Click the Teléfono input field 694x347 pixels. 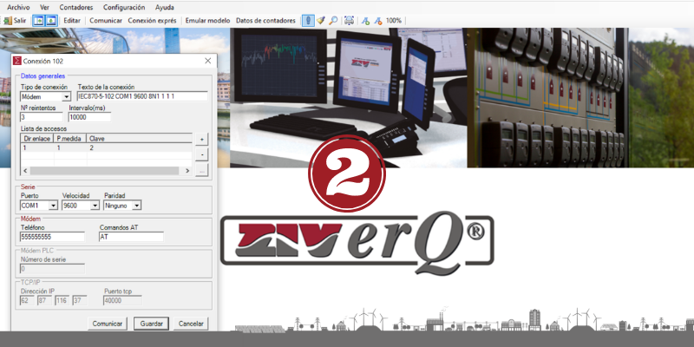(52, 237)
